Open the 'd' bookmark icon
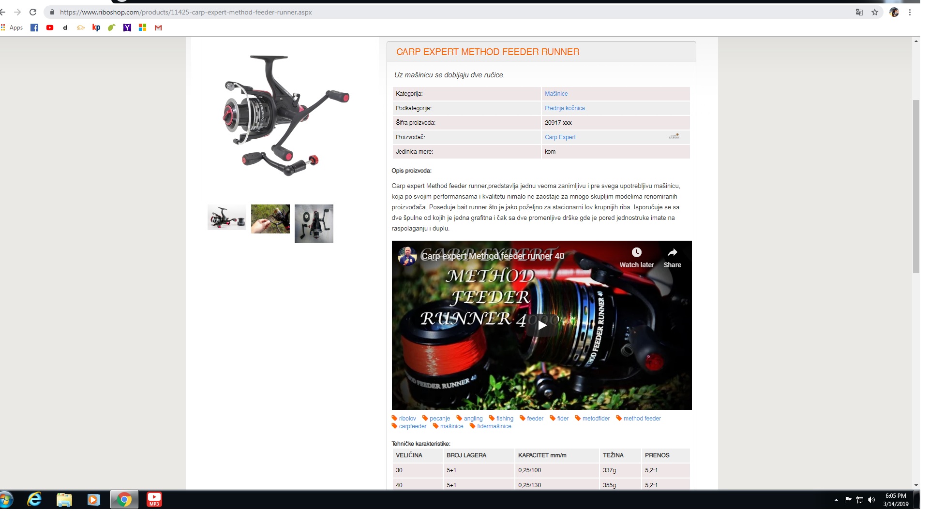This screenshot has width=929, height=522. coord(65,28)
